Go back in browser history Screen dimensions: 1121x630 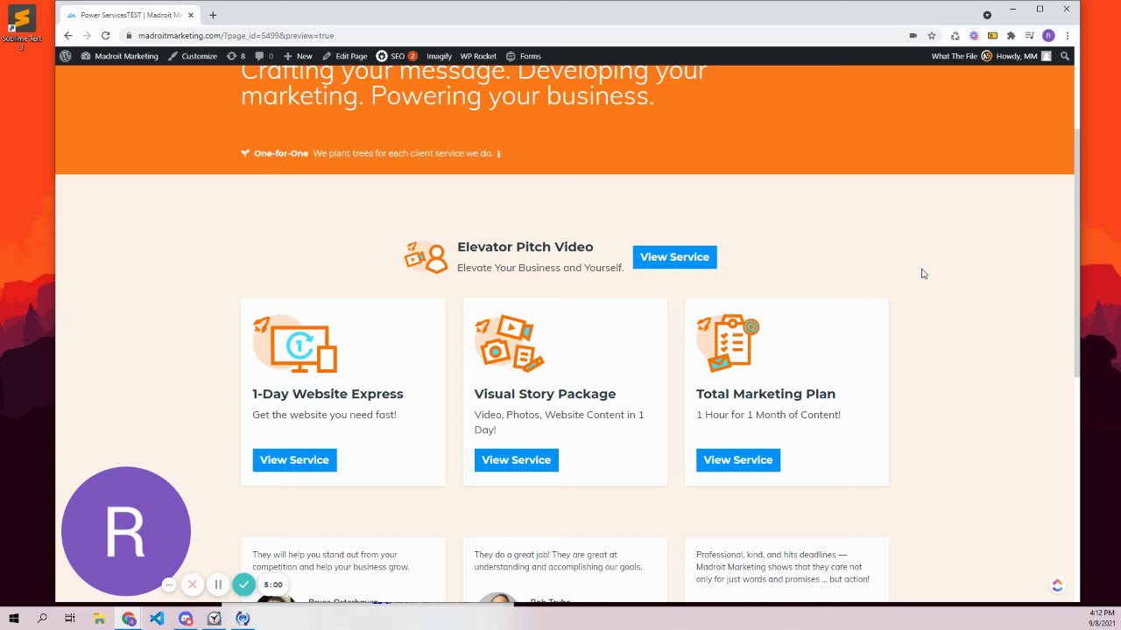coord(68,36)
